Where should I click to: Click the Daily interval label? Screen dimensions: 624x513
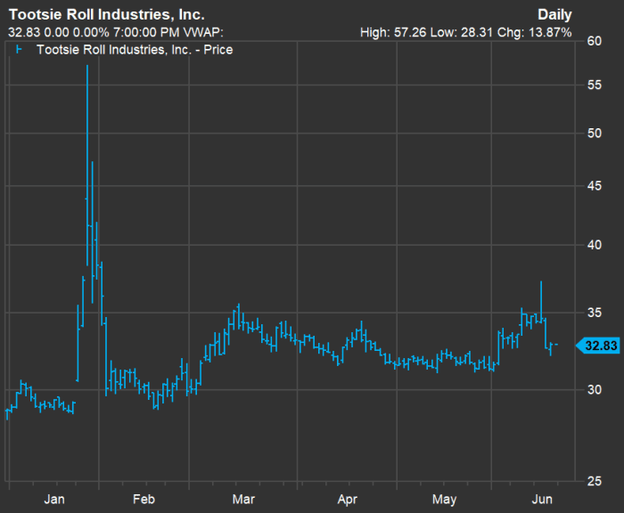[554, 15]
